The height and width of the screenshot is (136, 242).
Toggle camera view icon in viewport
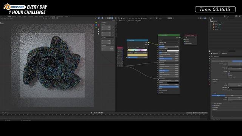(98, 34)
